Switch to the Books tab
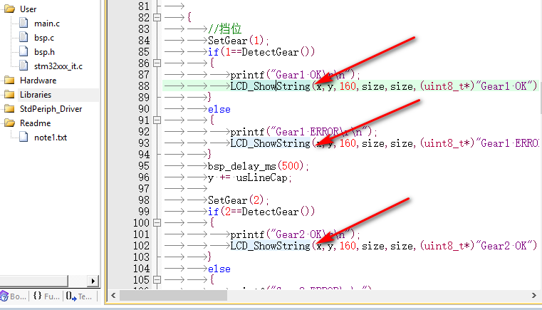 [13, 296]
